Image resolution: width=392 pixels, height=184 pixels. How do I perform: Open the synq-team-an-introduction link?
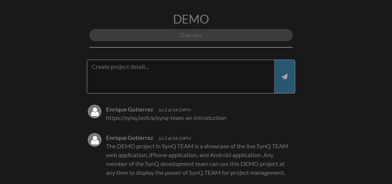[x=166, y=118]
